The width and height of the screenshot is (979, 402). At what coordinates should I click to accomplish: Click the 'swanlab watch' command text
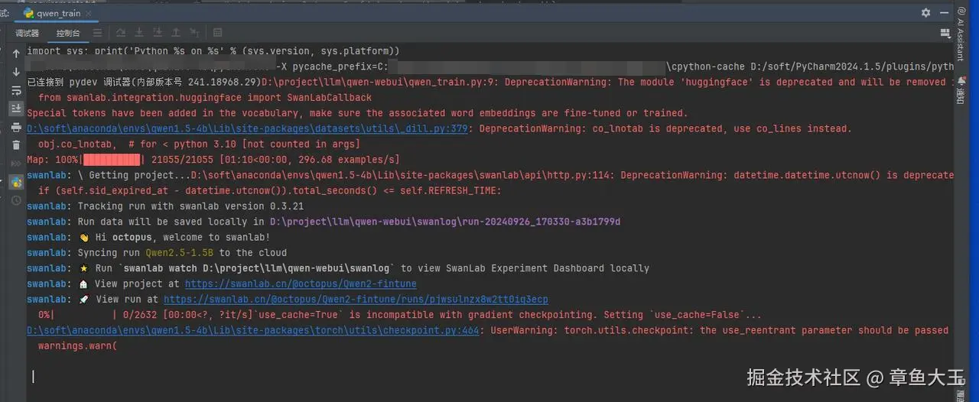coord(259,268)
